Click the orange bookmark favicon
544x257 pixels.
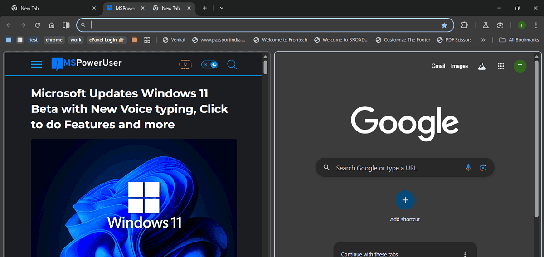click(135, 40)
